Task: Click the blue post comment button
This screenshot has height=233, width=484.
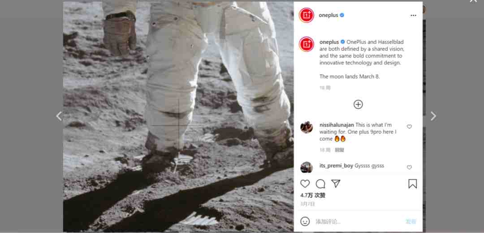Action: click(x=411, y=221)
